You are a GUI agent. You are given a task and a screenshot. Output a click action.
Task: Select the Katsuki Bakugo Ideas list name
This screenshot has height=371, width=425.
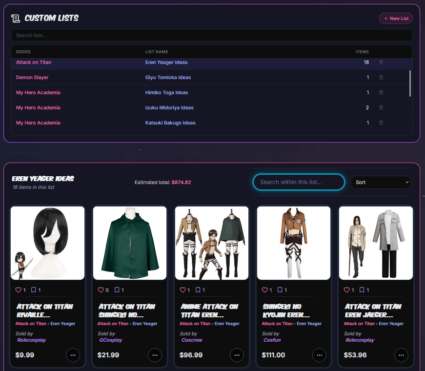[170, 123]
